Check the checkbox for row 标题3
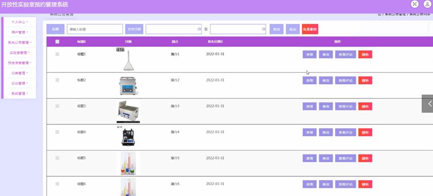The height and width of the screenshot is (196, 433). pyautogui.click(x=57, y=106)
